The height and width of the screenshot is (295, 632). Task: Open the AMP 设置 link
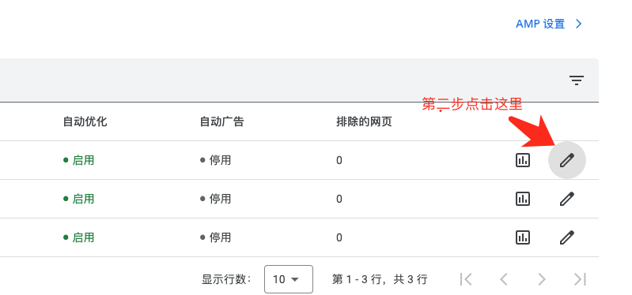point(540,24)
